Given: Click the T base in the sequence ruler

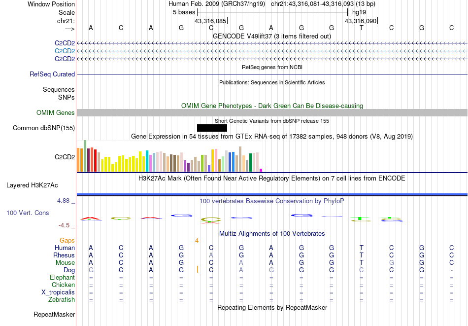Looking at the screenshot, I should pos(362,28).
